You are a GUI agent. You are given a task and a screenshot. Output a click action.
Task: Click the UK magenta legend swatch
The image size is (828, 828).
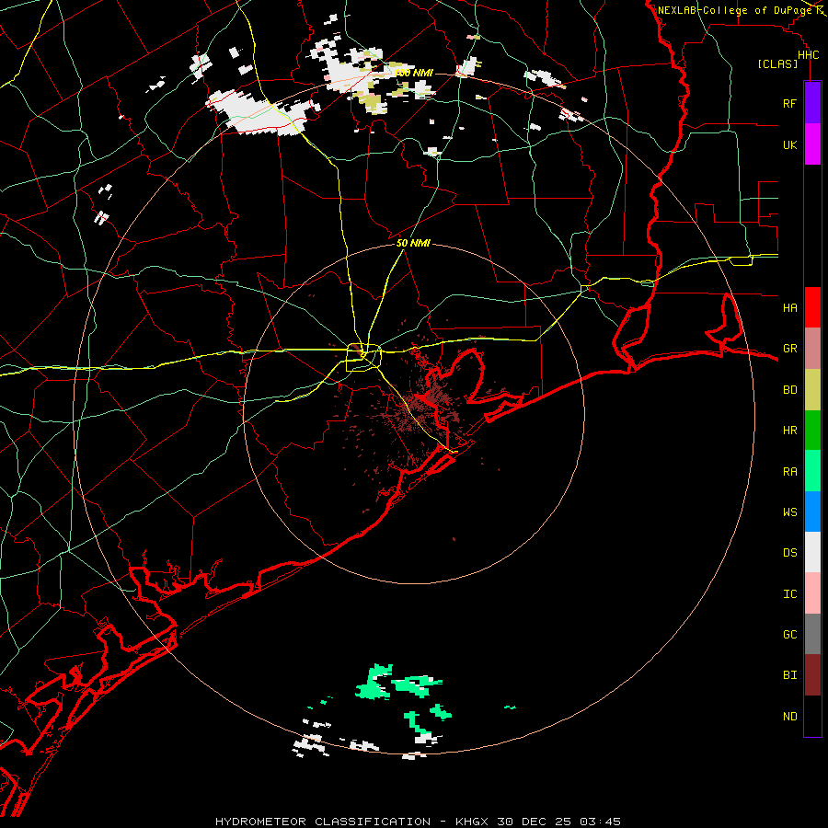click(x=812, y=144)
